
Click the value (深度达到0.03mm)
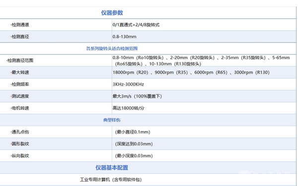(x=134, y=144)
